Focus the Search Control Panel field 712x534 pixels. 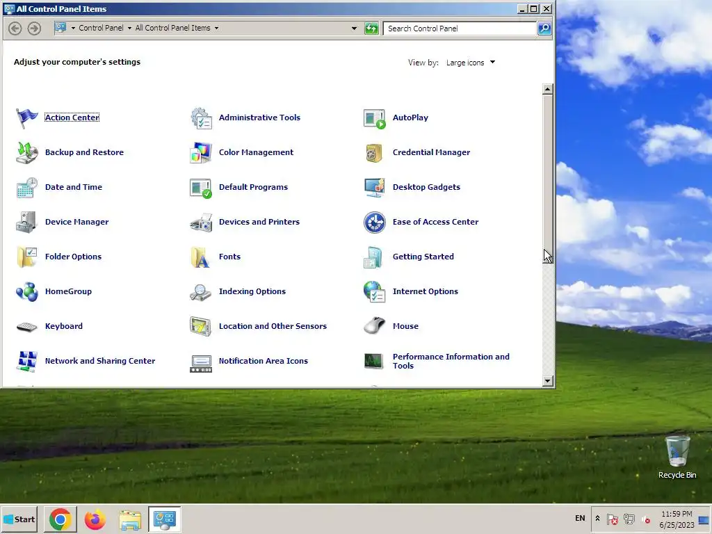(460, 29)
